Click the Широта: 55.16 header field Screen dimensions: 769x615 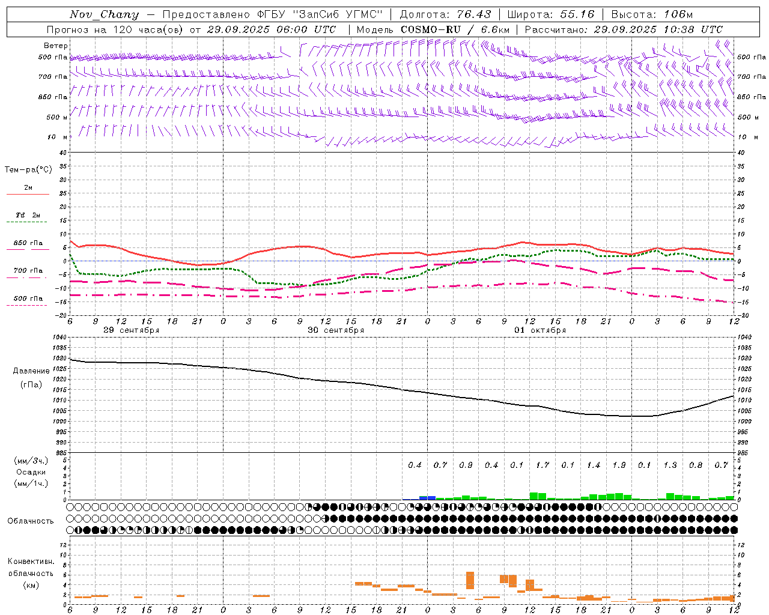[x=551, y=14]
